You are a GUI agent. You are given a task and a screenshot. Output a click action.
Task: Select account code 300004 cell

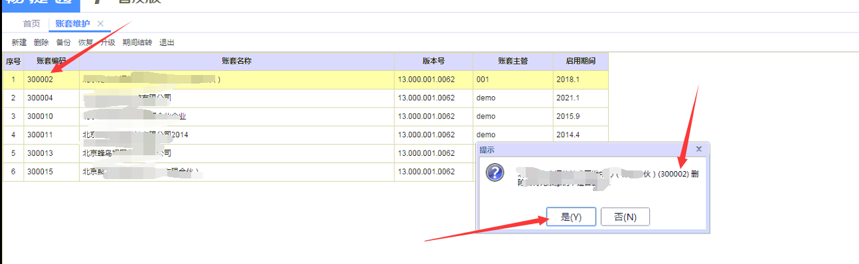[52, 98]
